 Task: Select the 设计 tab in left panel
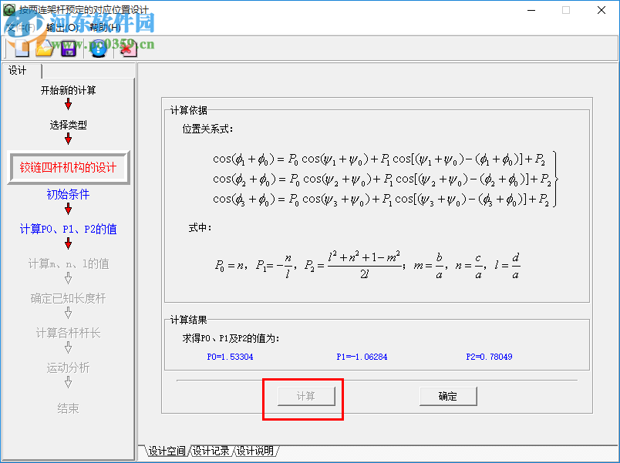pyautogui.click(x=18, y=71)
